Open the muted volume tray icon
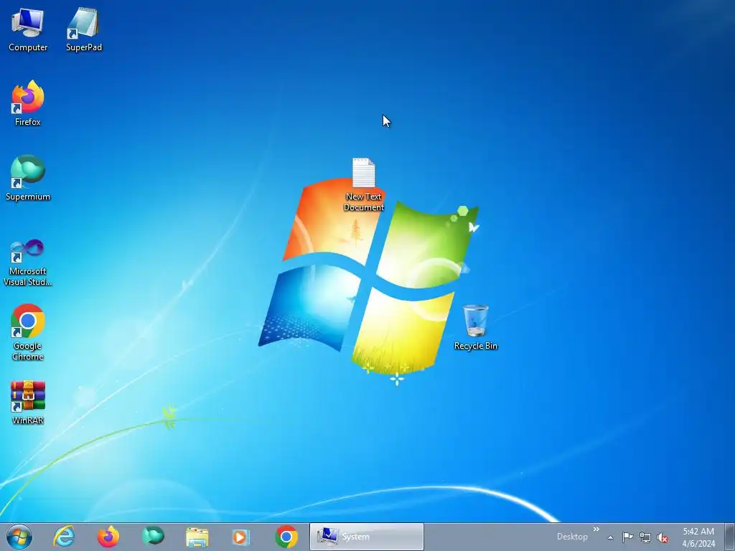735x551 pixels. pos(663,537)
